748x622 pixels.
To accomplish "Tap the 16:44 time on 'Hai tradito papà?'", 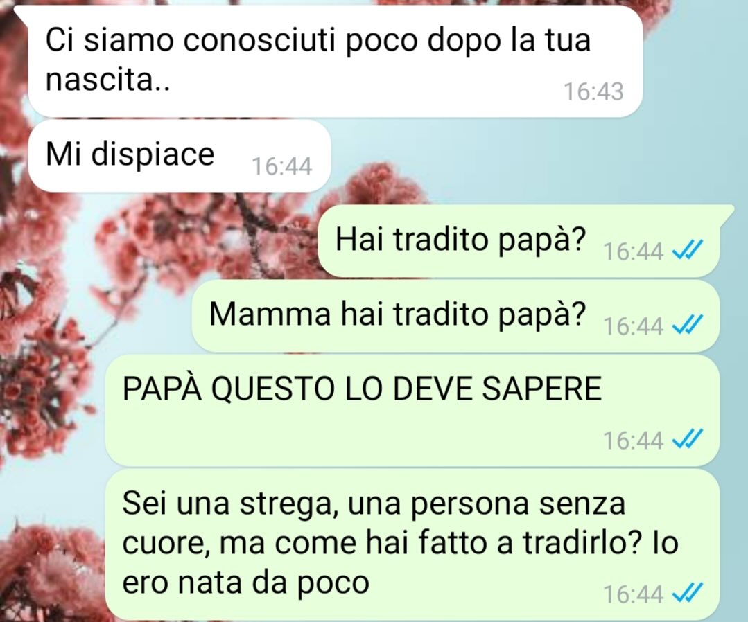I will coord(634,251).
